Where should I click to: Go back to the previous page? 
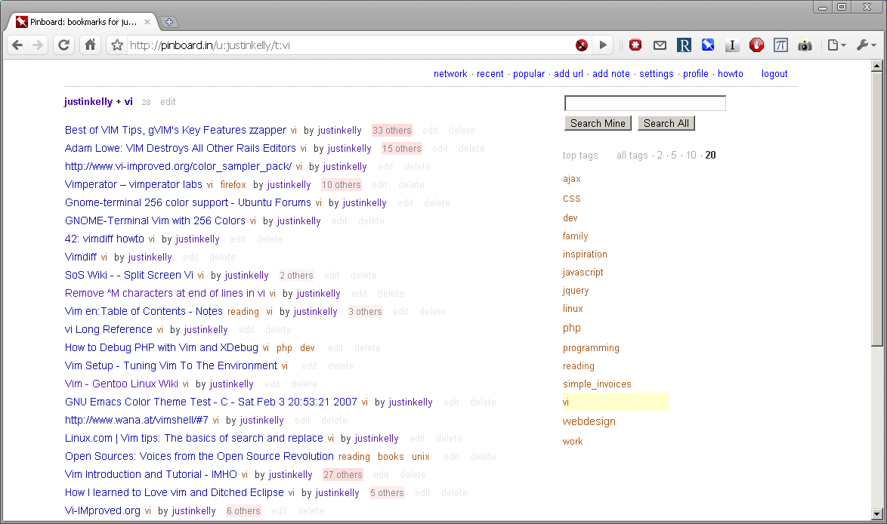tap(17, 45)
